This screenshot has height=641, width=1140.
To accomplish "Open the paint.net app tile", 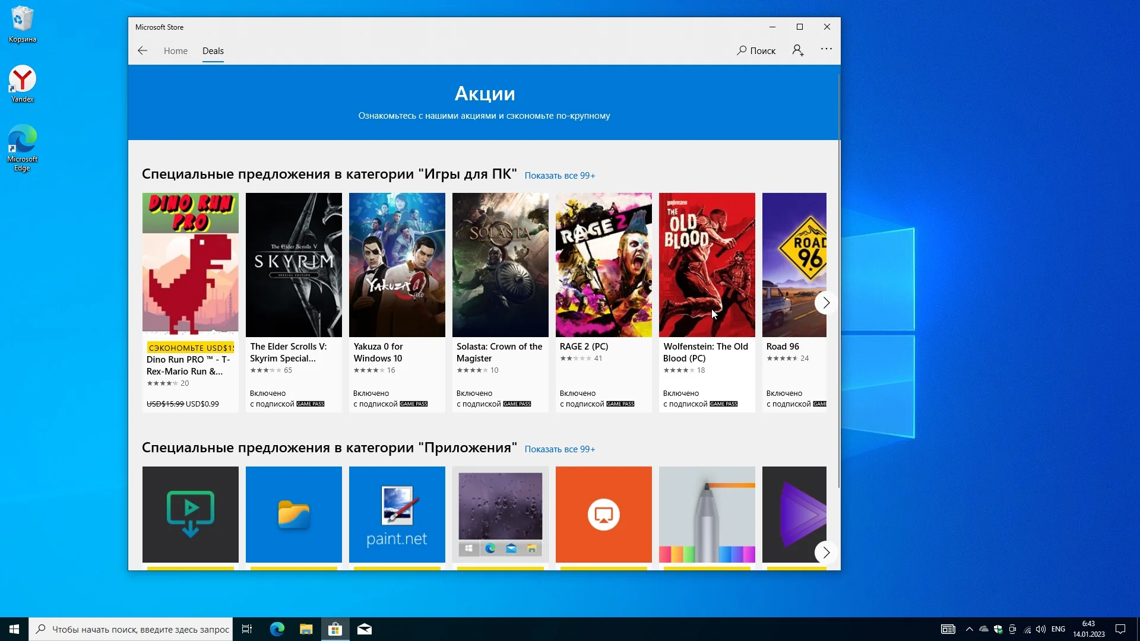I will tap(397, 514).
